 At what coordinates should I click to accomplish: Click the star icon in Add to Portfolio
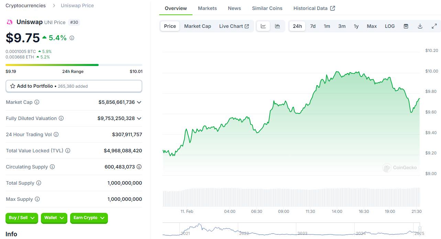coord(13,86)
